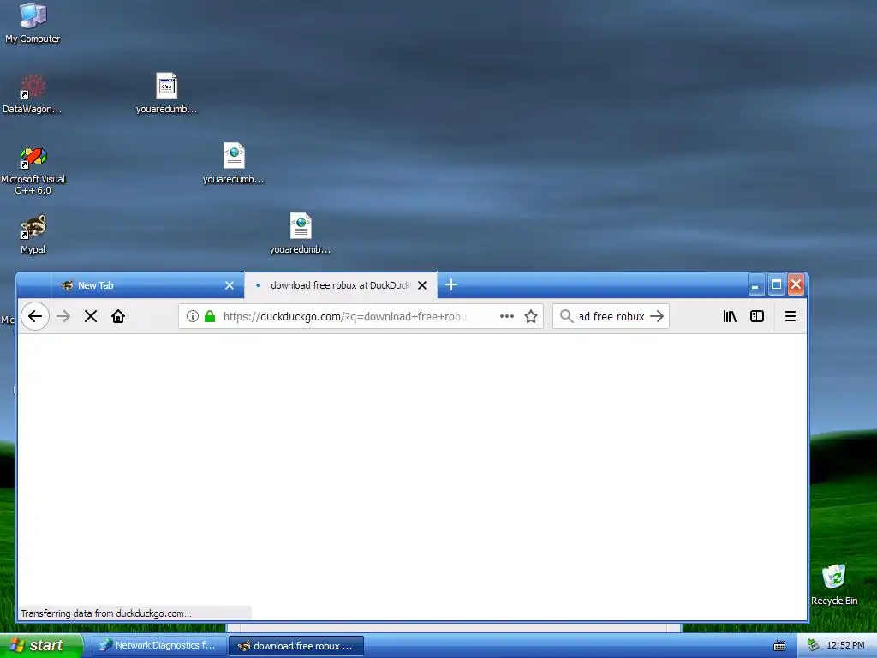Close the New Tab tab
The image size is (877, 658).
[230, 285]
